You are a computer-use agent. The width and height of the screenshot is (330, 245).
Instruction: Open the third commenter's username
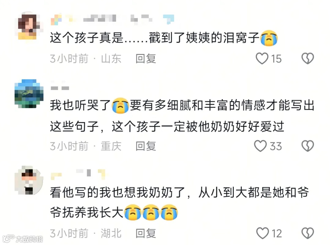tap(78, 174)
